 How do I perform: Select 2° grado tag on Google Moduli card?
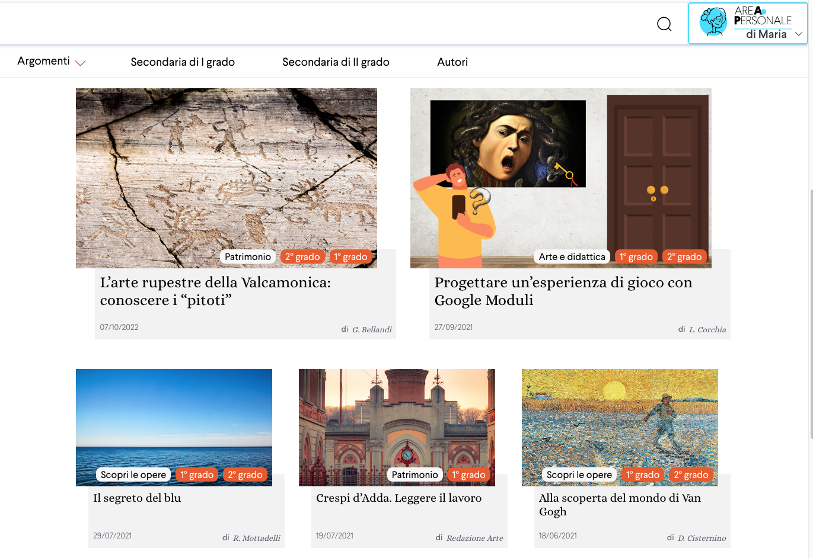pos(684,256)
